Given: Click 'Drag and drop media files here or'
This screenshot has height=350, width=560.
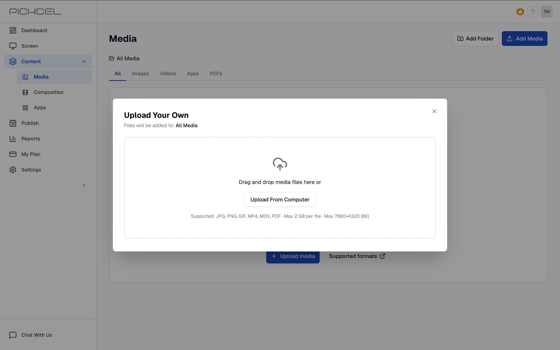Looking at the screenshot, I should (x=280, y=182).
